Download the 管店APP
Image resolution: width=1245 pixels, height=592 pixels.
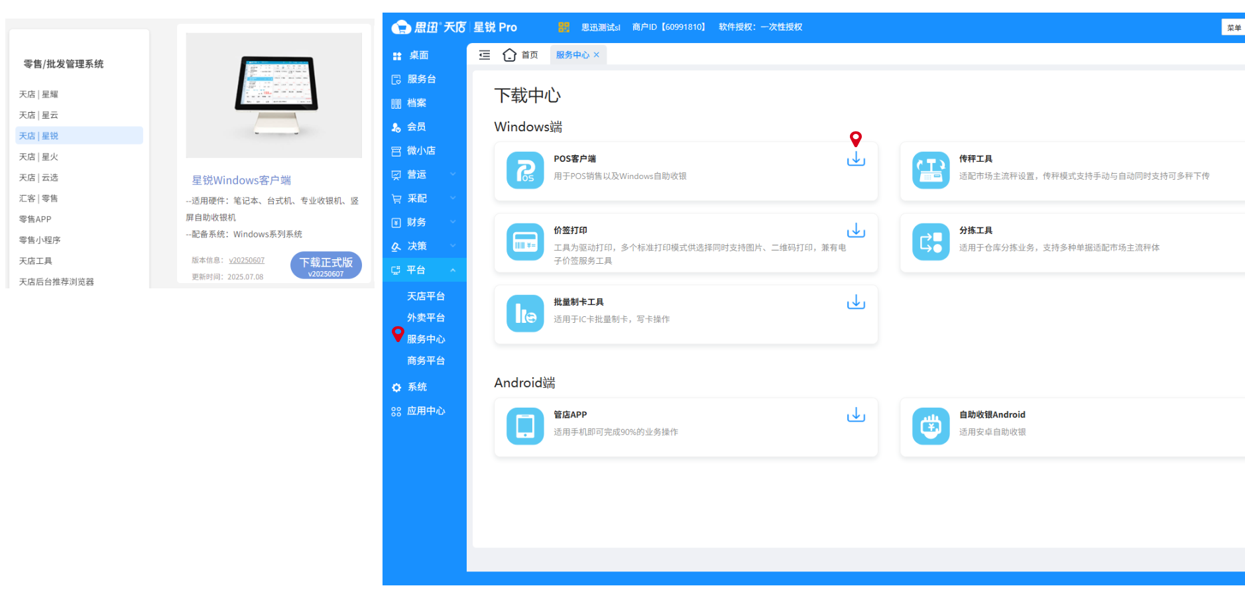(x=856, y=415)
